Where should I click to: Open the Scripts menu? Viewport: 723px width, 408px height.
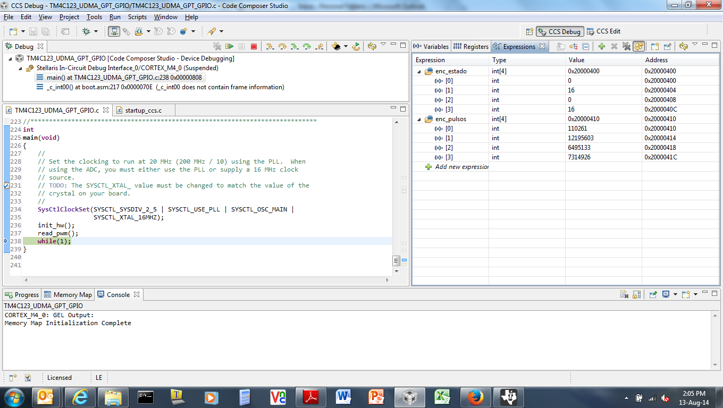pyautogui.click(x=137, y=17)
